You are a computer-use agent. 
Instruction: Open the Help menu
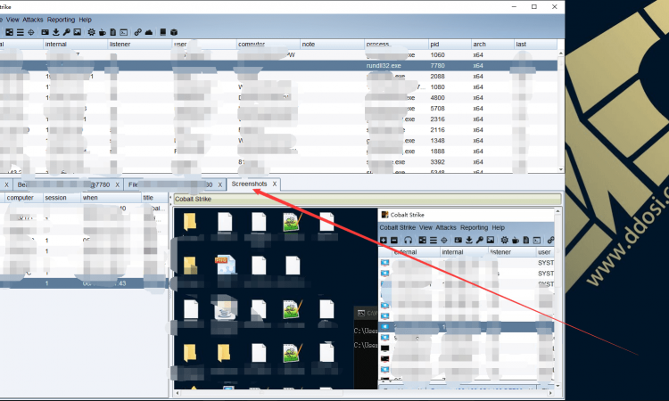(85, 20)
